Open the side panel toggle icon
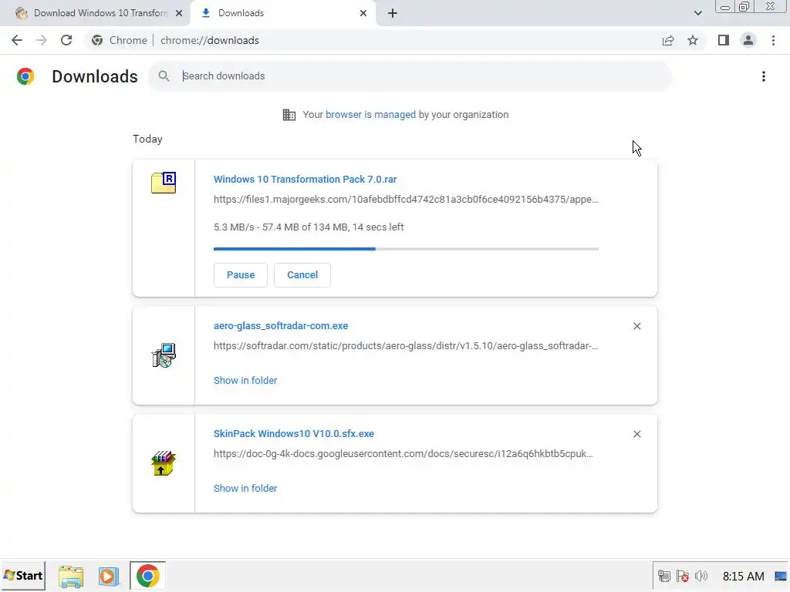Image resolution: width=790 pixels, height=592 pixels. 724,40
